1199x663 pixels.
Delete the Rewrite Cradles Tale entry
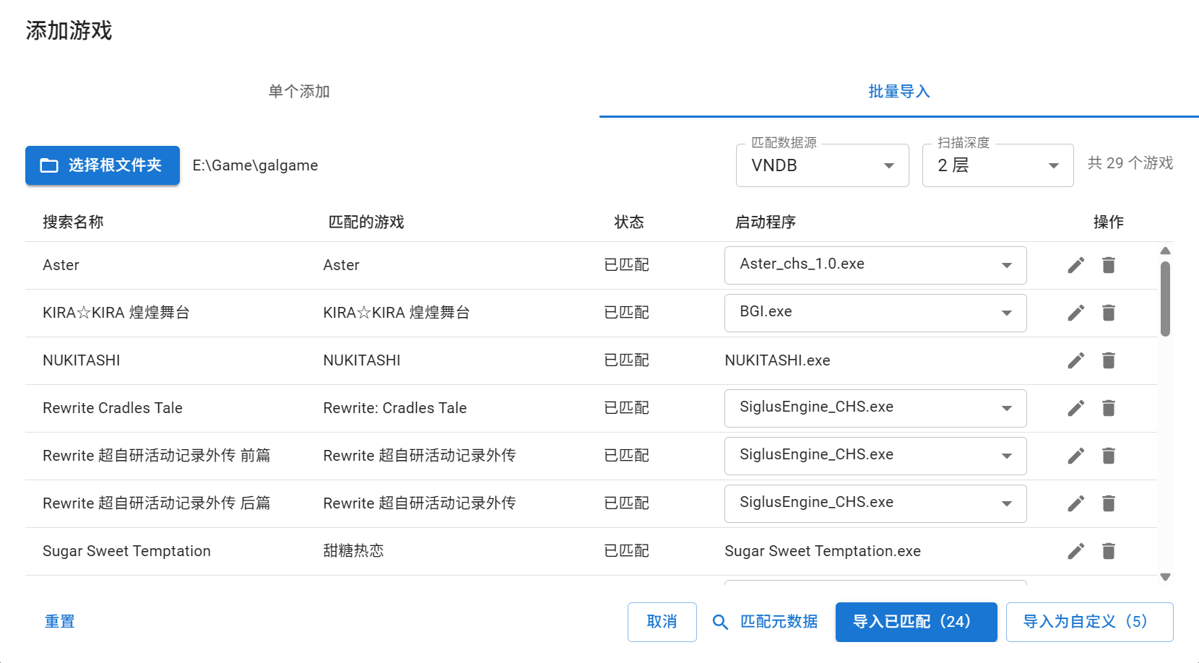[1109, 408]
